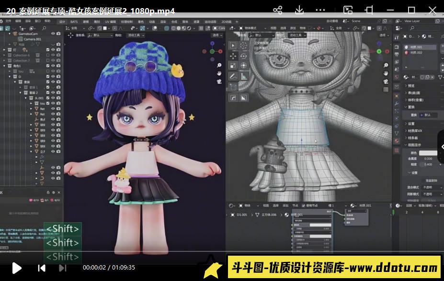Uncheck the 灯 collection checkbox

coord(48,50)
